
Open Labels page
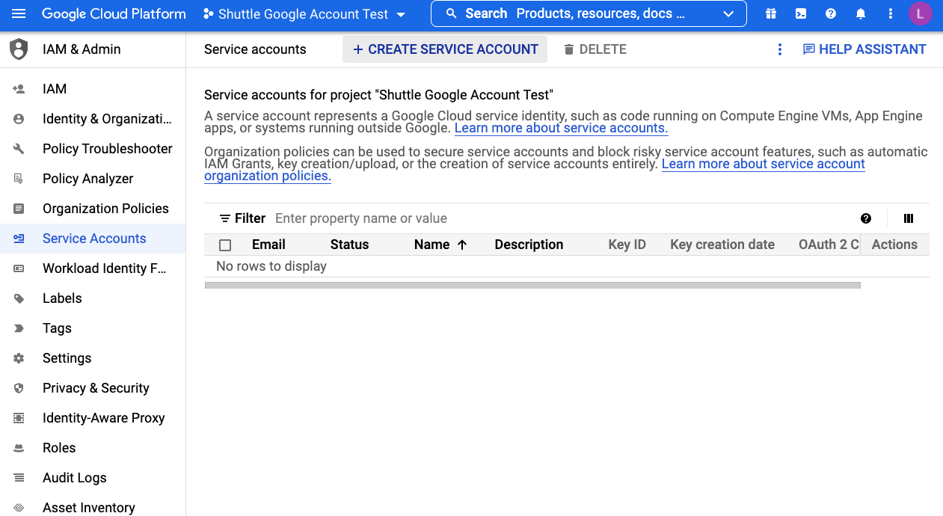coord(62,298)
